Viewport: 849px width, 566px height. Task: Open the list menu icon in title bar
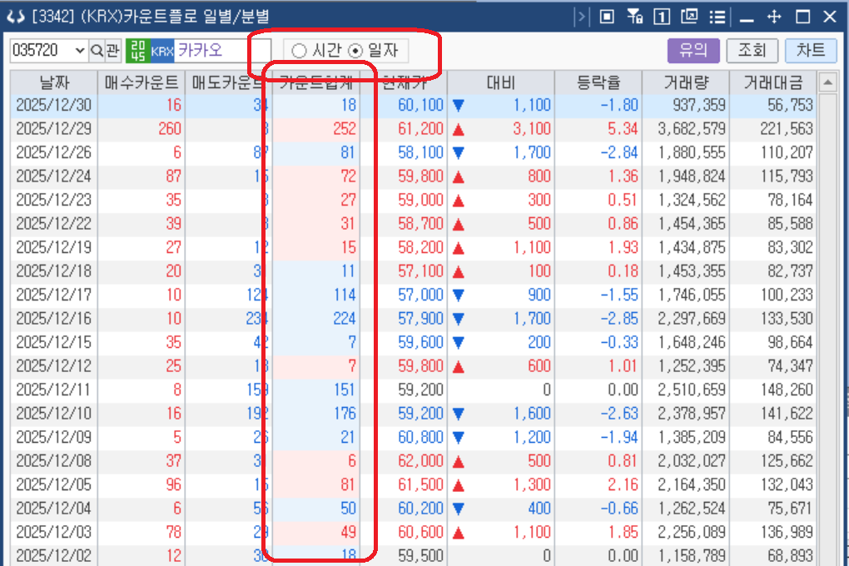717,17
